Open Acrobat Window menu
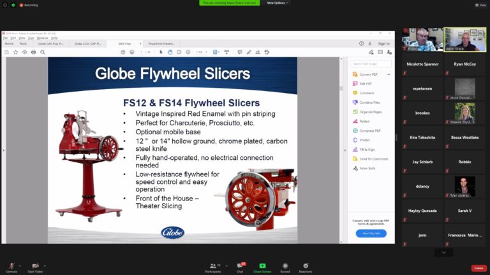 point(43,38)
